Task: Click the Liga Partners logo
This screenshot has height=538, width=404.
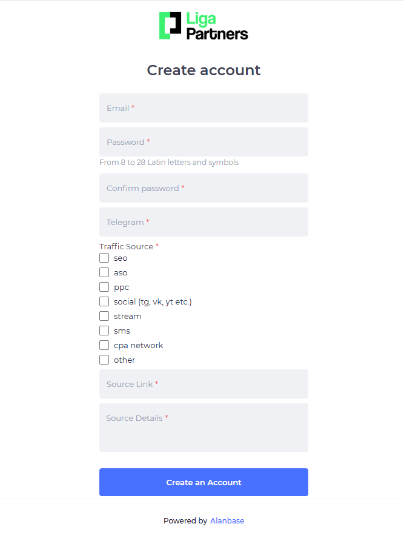Action: 204,26
